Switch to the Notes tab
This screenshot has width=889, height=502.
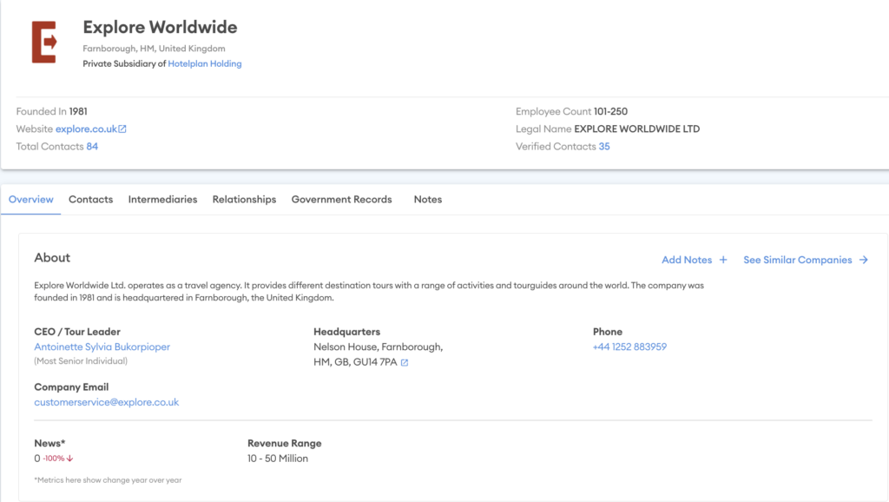point(427,199)
